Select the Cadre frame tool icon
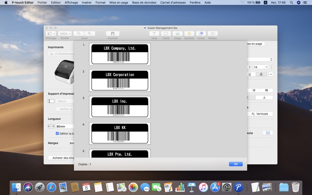 coord(166,34)
